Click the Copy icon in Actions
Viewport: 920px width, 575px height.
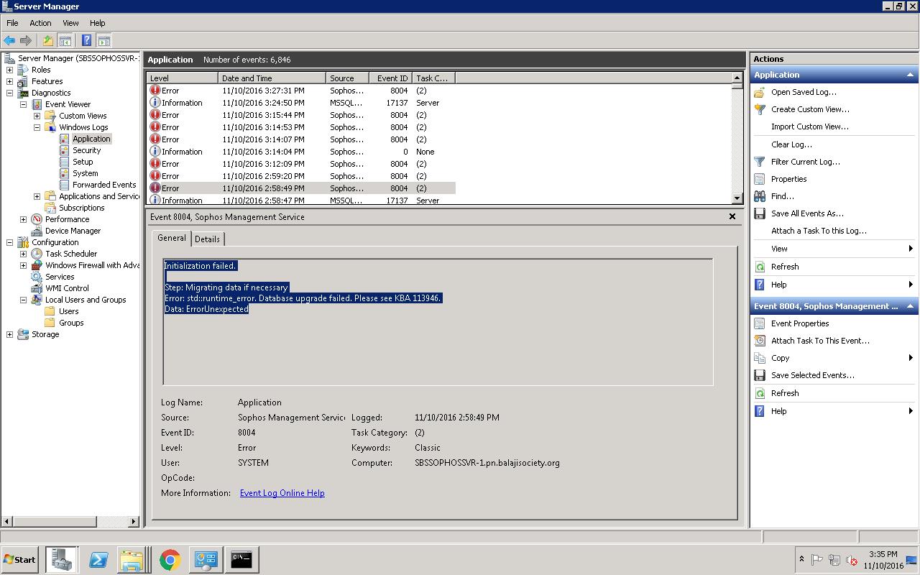[759, 358]
